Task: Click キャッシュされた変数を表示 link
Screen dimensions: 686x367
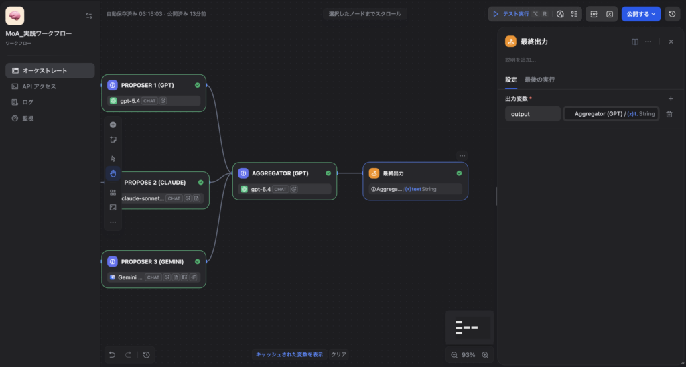Action: [289, 355]
